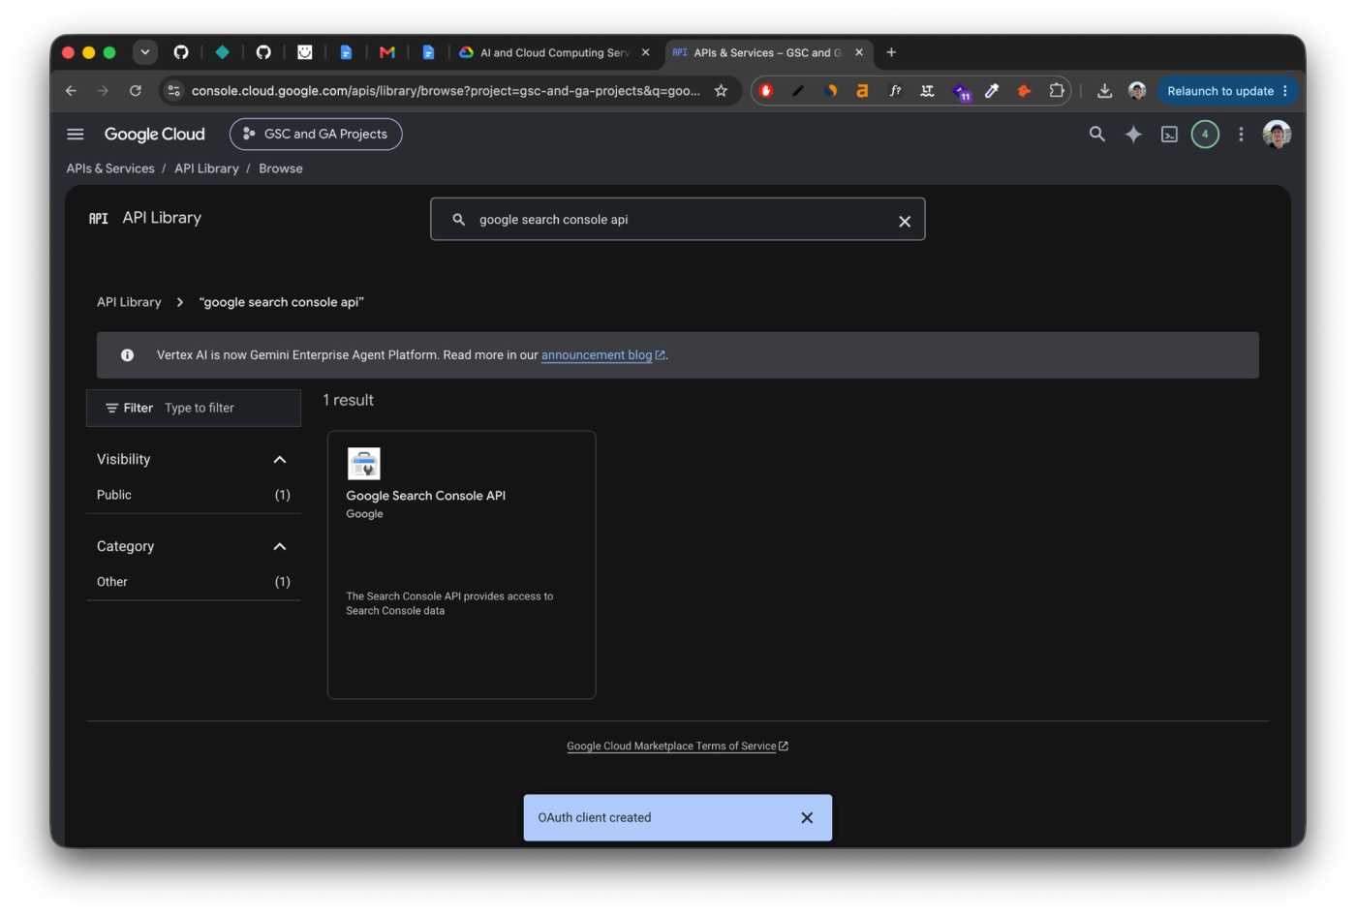This screenshot has height=915, width=1356.
Task: Switch to the first GitHub pinned tab
Action: [181, 52]
